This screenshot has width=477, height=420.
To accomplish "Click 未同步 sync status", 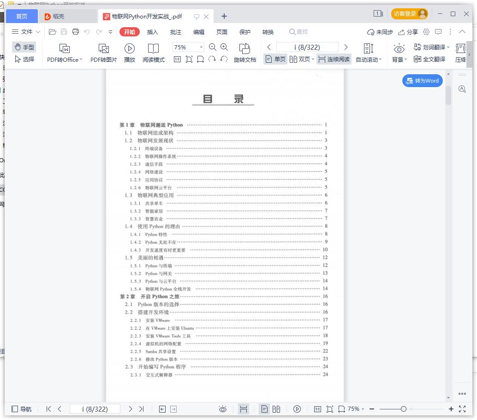I will 380,32.
